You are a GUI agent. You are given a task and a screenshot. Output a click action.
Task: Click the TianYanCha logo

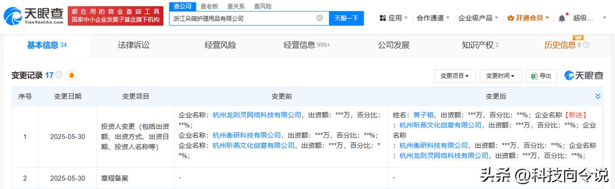pyautogui.click(x=34, y=16)
